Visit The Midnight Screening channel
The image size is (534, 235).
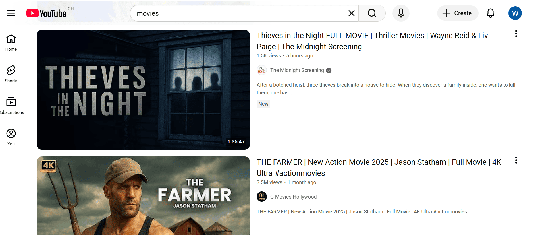click(297, 70)
